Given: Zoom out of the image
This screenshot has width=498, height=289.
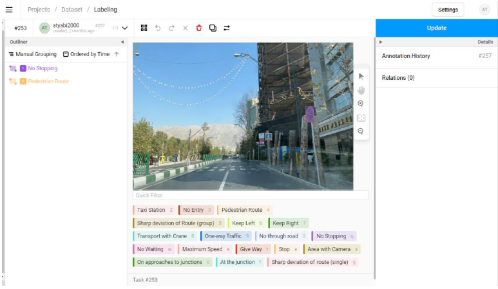Looking at the screenshot, I should (x=361, y=131).
